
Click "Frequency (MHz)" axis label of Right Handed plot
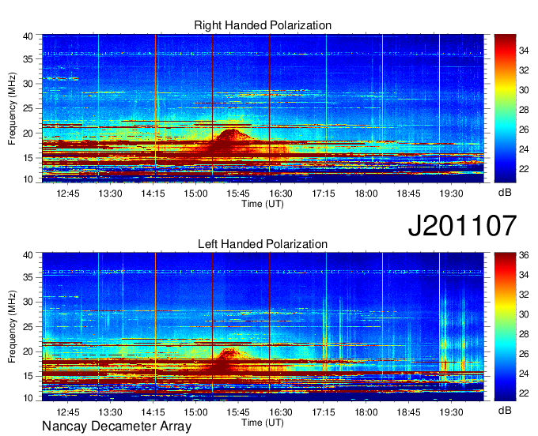click(x=12, y=108)
